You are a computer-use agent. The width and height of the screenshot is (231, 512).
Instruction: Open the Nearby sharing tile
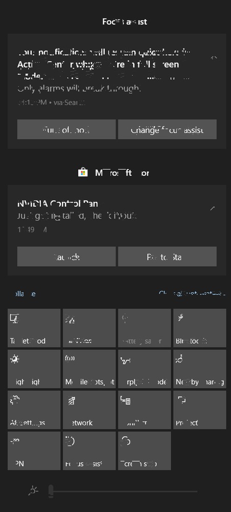pyautogui.click(x=199, y=369)
